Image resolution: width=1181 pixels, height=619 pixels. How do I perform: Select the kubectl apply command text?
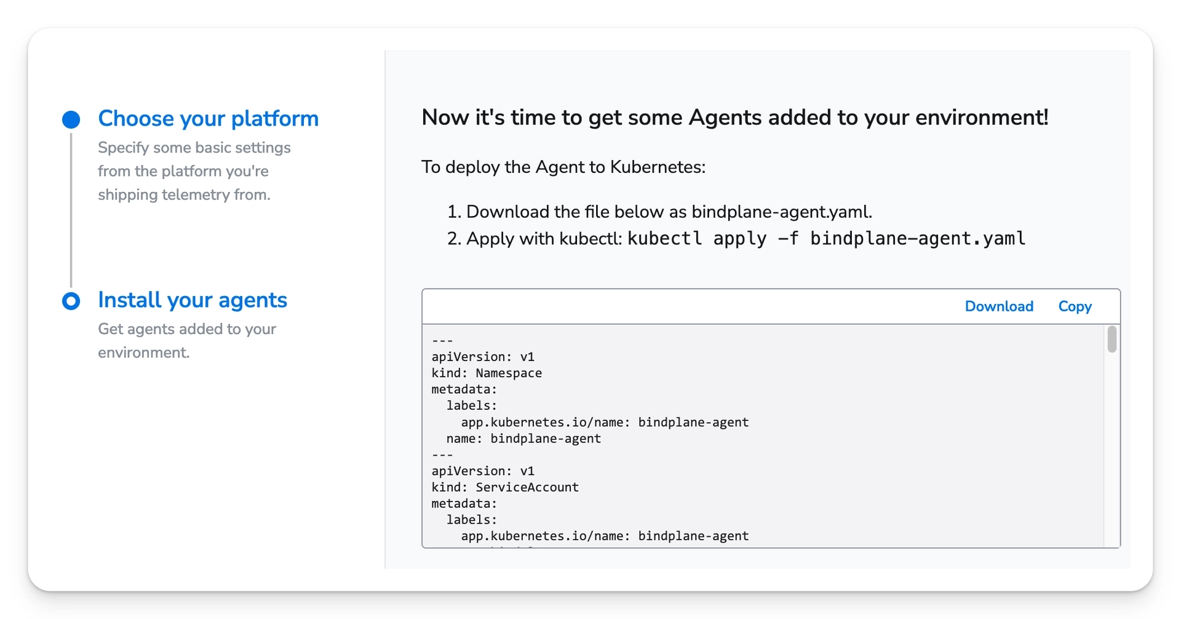[824, 239]
